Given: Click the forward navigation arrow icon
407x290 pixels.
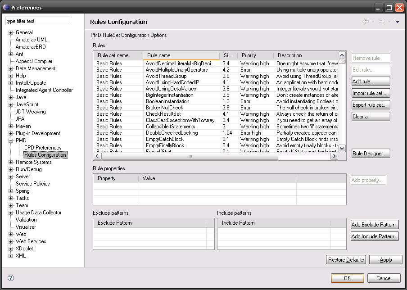Looking at the screenshot, I should (x=381, y=22).
